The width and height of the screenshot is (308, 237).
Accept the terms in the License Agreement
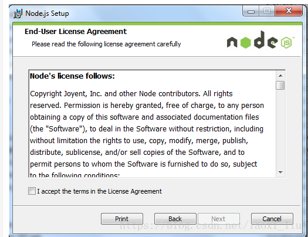pyautogui.click(x=32, y=191)
